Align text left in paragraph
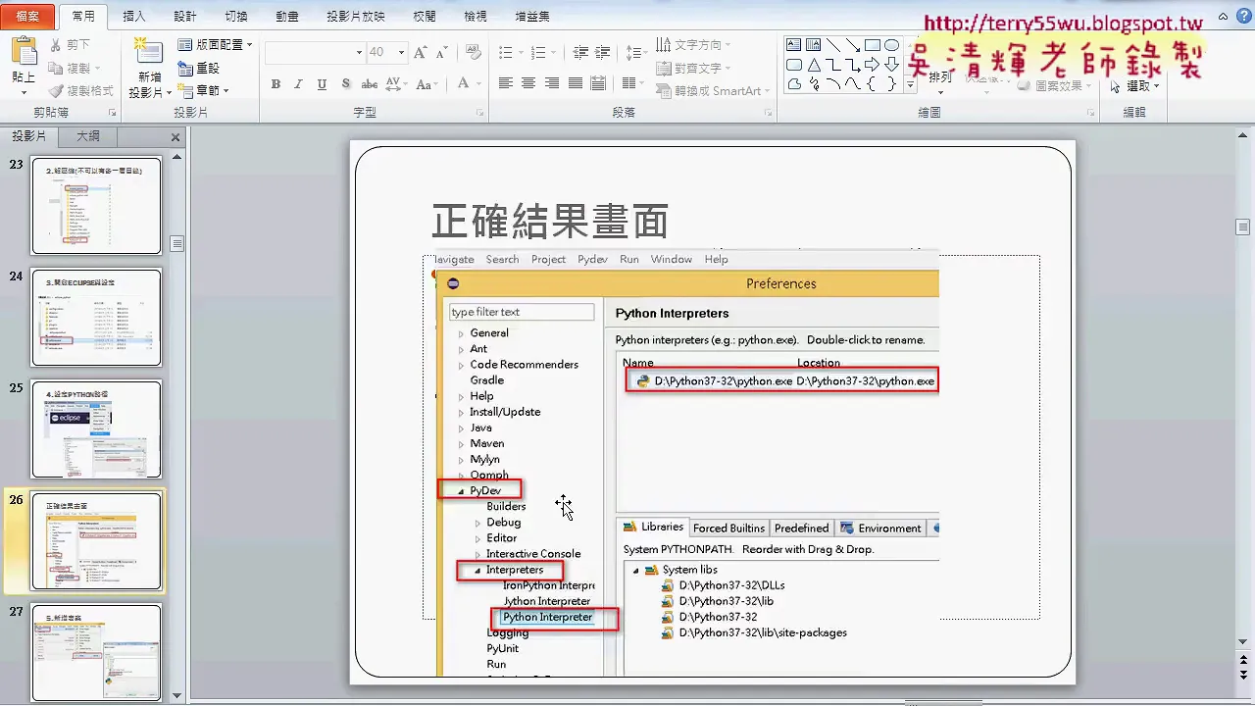Image resolution: width=1255 pixels, height=706 pixels. click(x=505, y=84)
